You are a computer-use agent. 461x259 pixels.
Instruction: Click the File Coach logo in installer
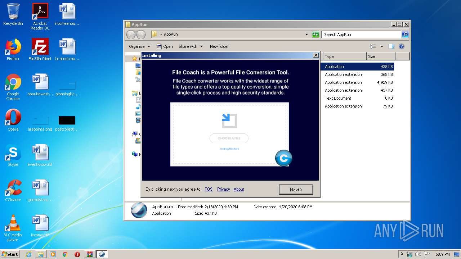coord(283,158)
